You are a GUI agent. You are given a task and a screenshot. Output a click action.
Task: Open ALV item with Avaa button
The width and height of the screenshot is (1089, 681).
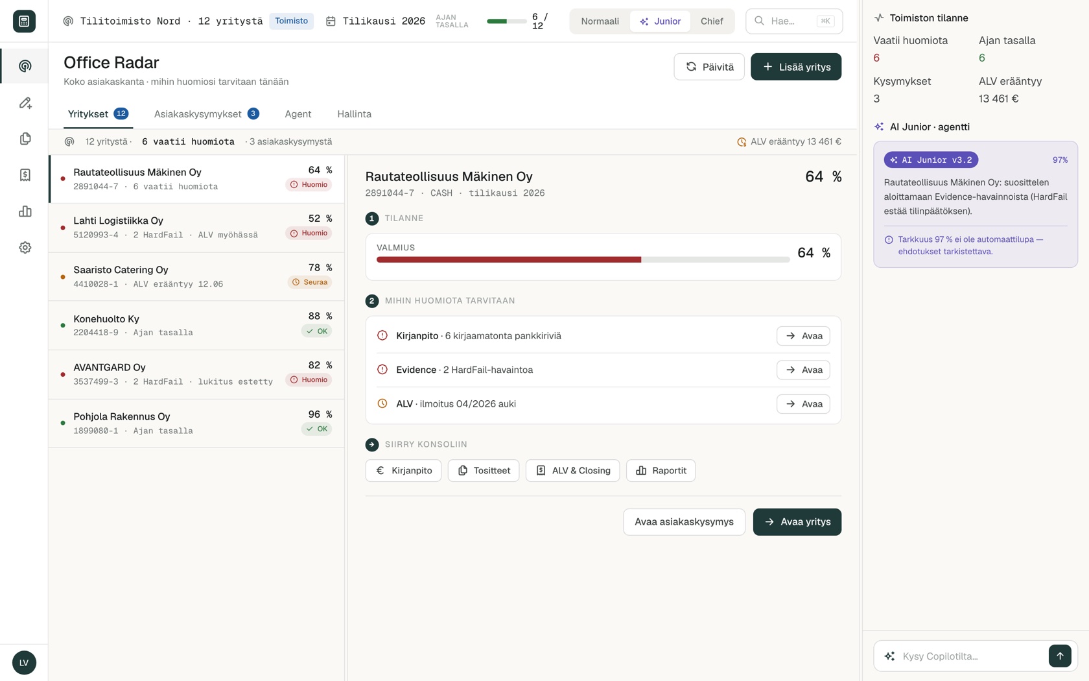click(x=803, y=404)
